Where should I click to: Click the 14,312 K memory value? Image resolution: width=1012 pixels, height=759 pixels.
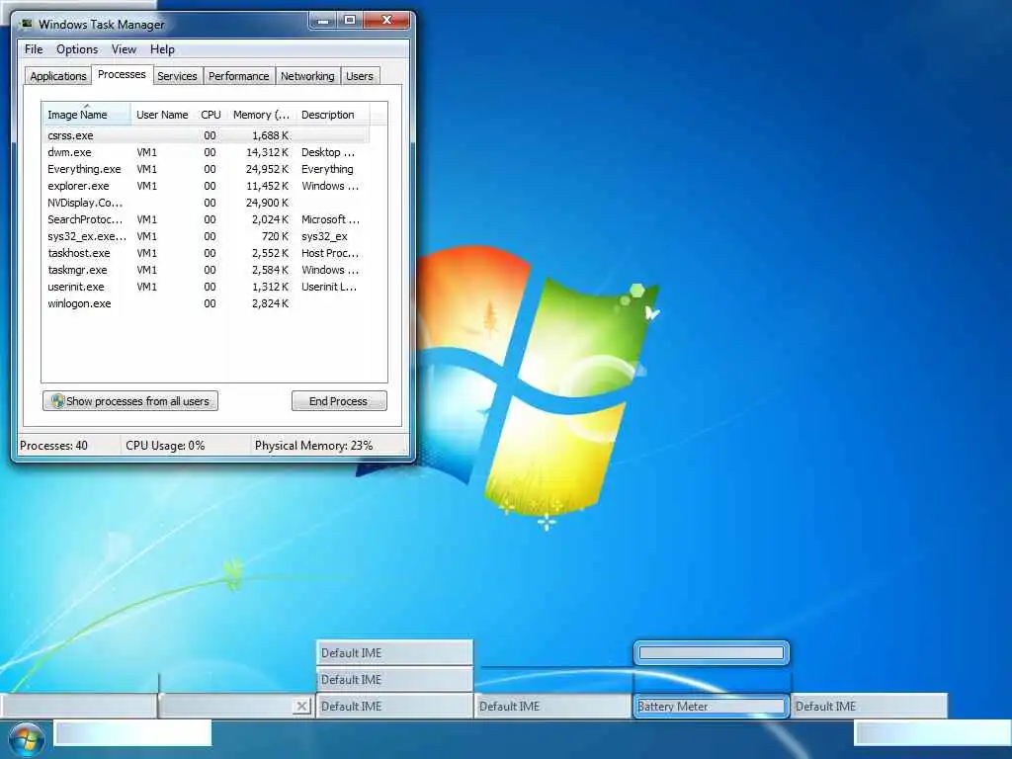[x=267, y=152]
